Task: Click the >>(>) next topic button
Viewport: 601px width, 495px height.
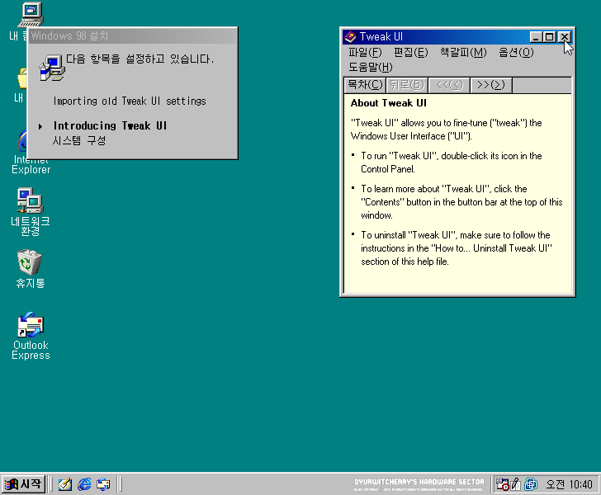Action: click(x=491, y=85)
